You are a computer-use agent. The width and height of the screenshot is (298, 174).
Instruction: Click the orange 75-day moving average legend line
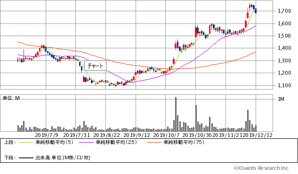[x=154, y=142]
